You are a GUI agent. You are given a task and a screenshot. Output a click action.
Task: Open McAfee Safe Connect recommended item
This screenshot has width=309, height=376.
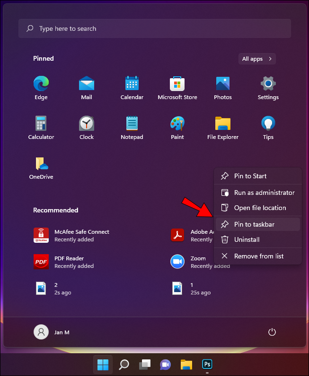point(71,235)
